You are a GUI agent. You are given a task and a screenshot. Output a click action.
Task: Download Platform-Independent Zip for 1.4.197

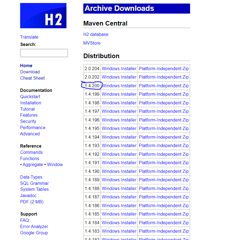[164, 111]
